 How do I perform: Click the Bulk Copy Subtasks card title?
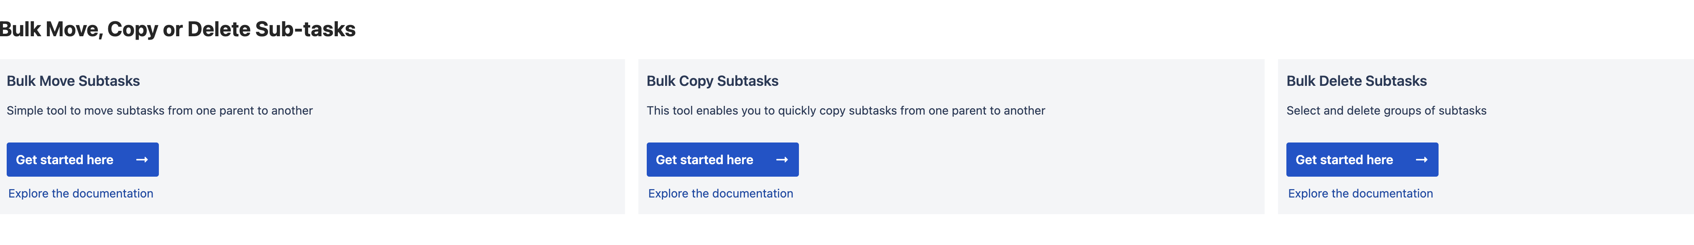(712, 81)
